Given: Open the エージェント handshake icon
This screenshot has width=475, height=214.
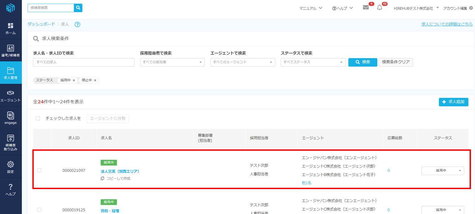Looking at the screenshot, I should 10,96.
